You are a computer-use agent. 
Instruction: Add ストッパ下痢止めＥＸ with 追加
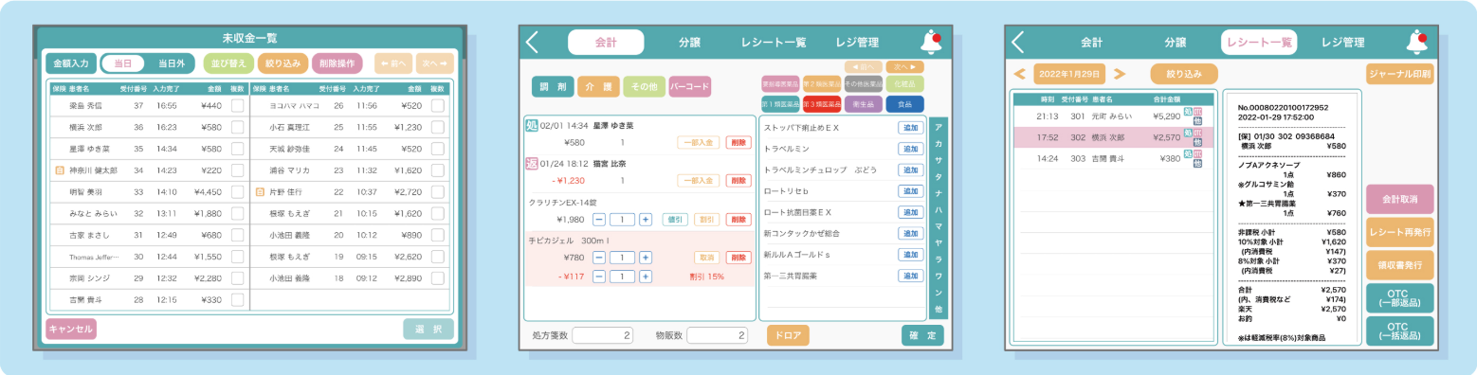[911, 128]
